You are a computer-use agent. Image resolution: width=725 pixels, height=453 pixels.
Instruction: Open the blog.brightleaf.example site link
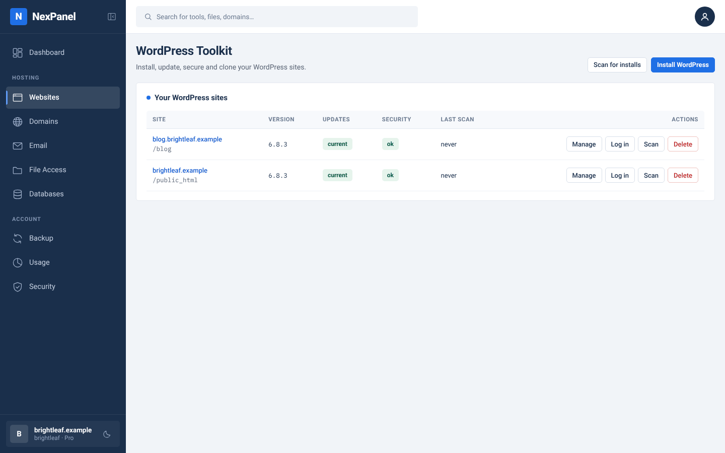pos(187,139)
